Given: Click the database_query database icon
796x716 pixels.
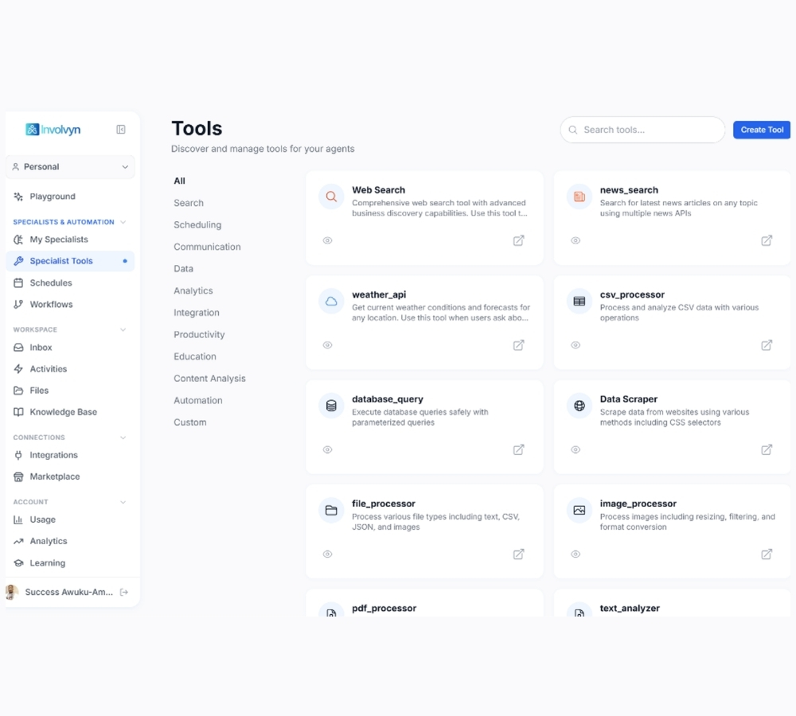Looking at the screenshot, I should pyautogui.click(x=331, y=406).
